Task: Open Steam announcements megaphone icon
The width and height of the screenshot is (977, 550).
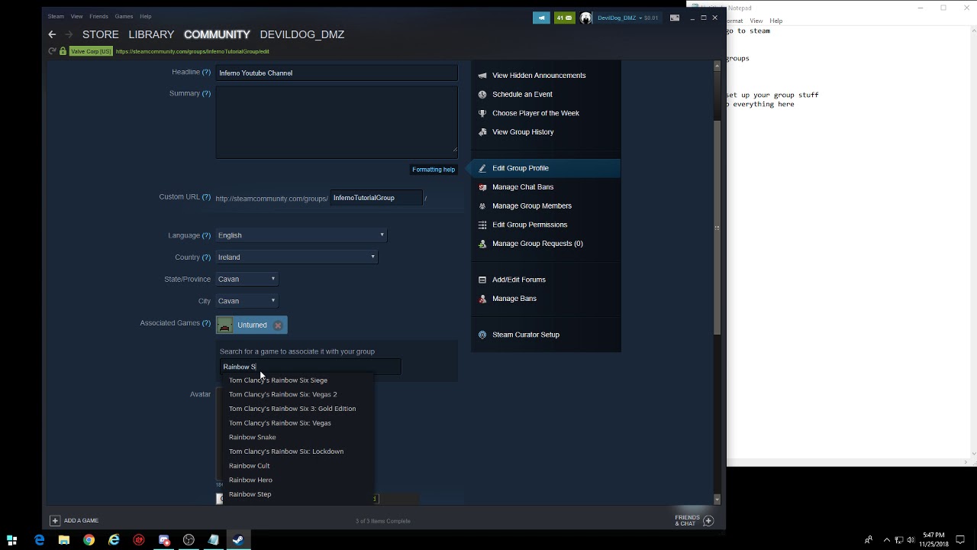Action: pyautogui.click(x=541, y=18)
